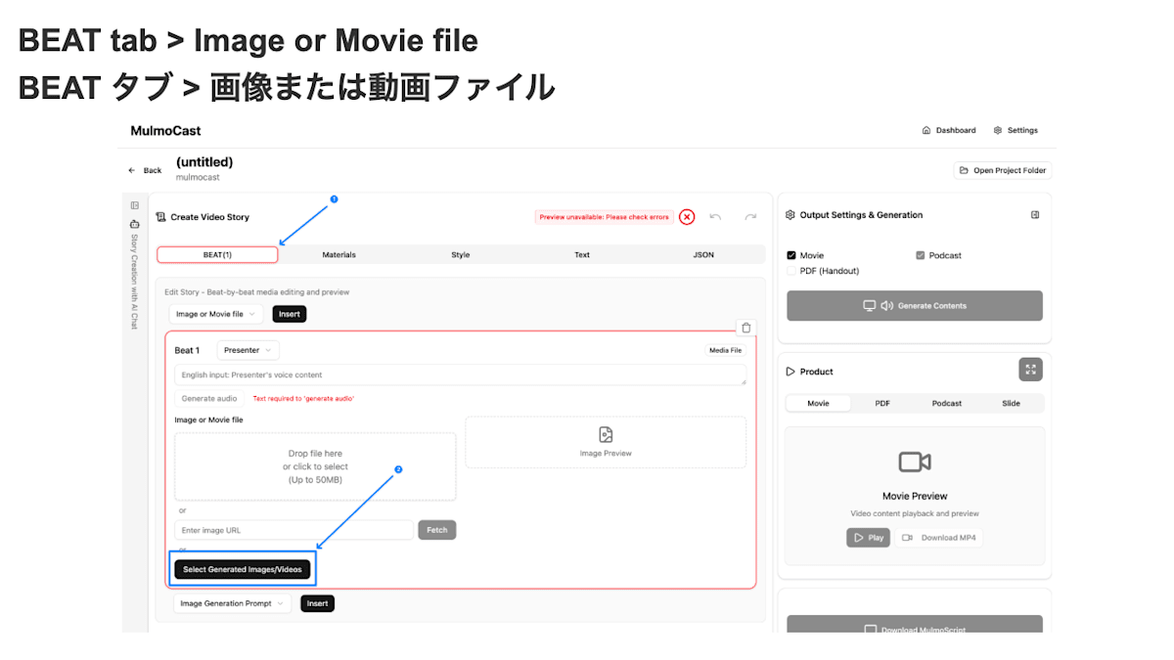Image resolution: width=1174 pixels, height=660 pixels.
Task: Switch to the Materials tab
Action: (339, 255)
